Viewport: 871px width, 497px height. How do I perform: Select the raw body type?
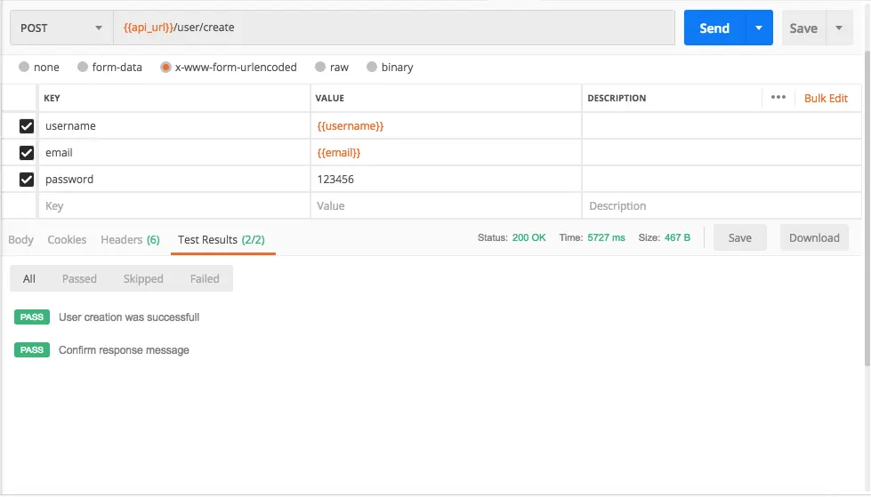pos(332,68)
